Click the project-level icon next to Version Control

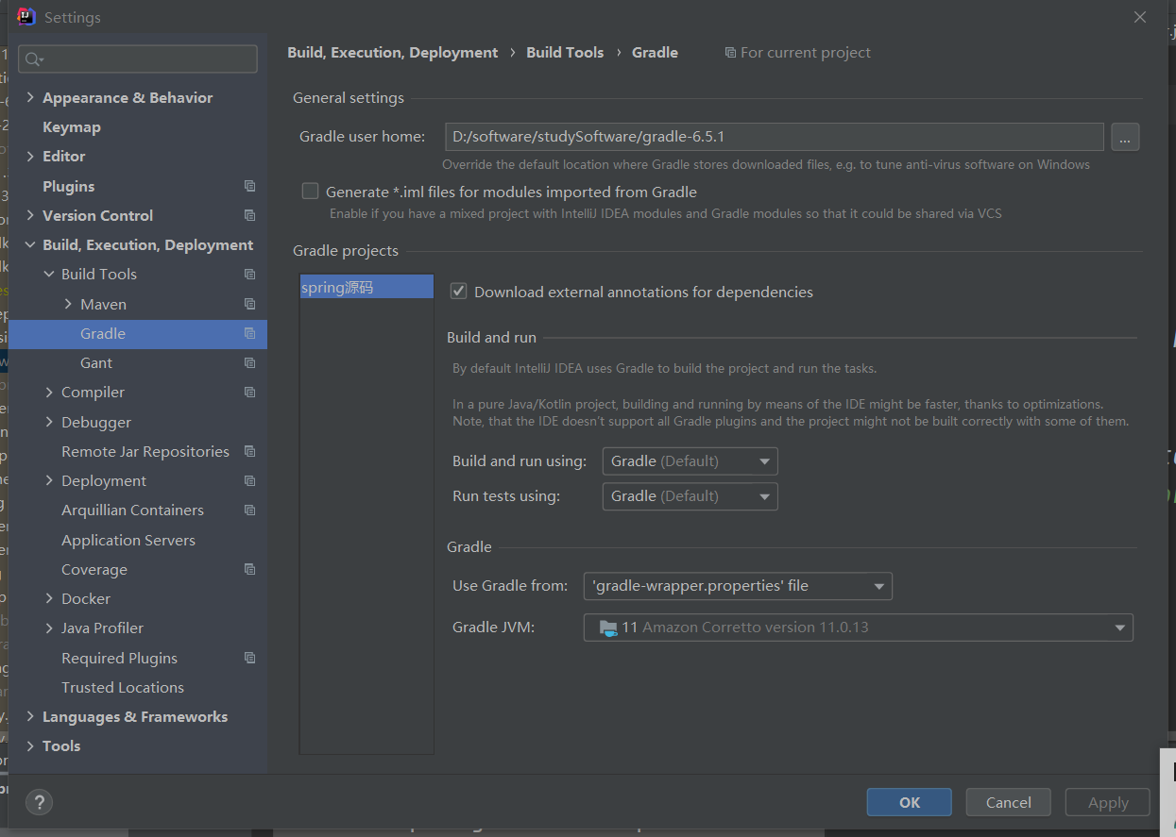249,215
